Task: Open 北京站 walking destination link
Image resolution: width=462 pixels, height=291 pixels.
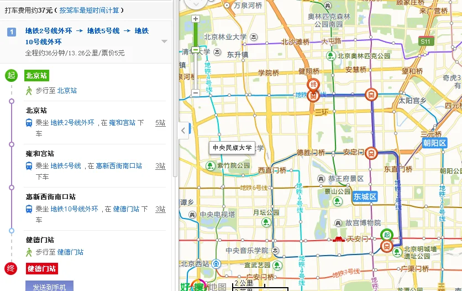Action: click(x=67, y=91)
